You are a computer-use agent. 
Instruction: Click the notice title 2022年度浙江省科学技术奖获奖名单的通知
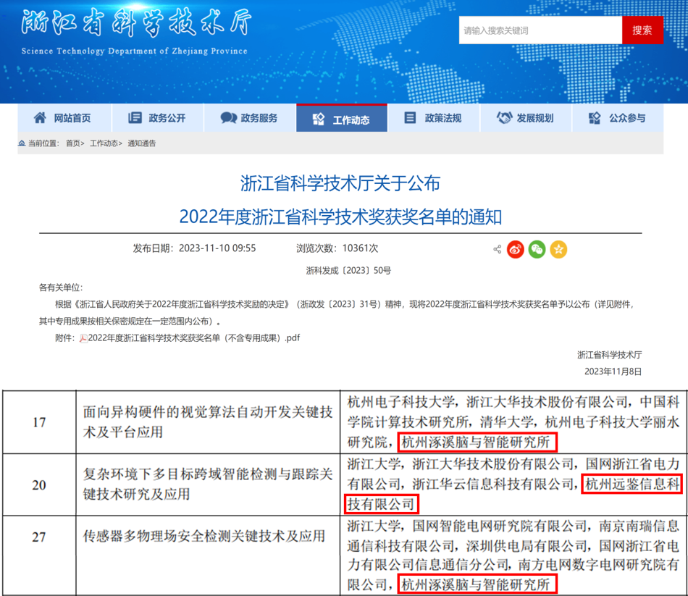click(340, 217)
